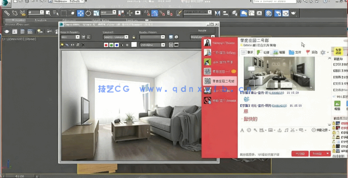Activate the Select and Rotate tool

[x=88, y=13]
